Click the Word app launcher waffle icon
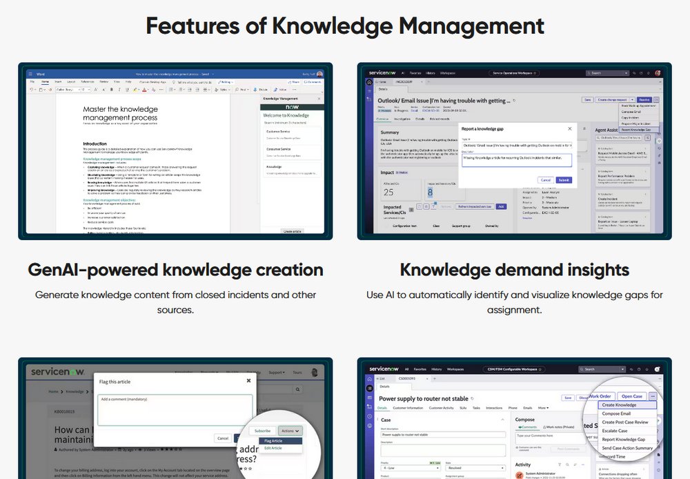This screenshot has height=479, width=690. pyautogui.click(x=30, y=74)
